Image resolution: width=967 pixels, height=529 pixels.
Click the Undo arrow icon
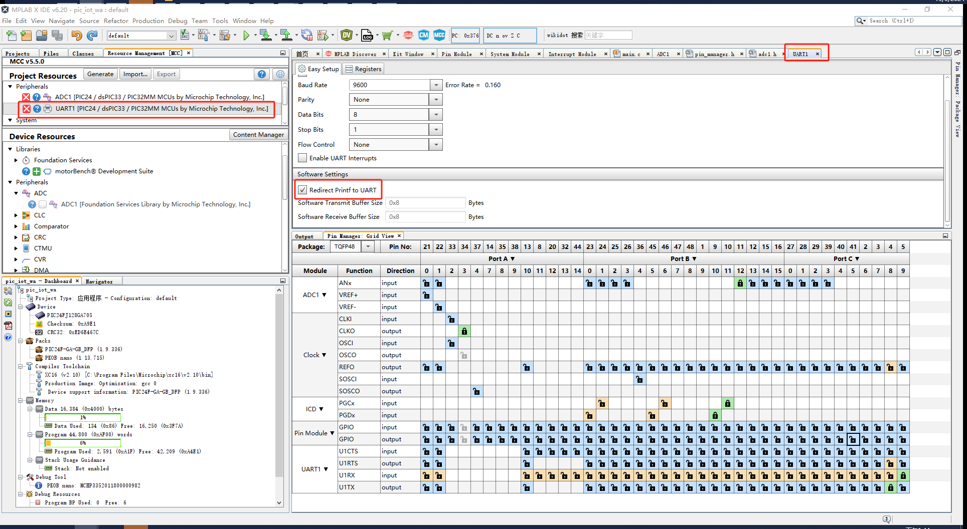(x=76, y=35)
